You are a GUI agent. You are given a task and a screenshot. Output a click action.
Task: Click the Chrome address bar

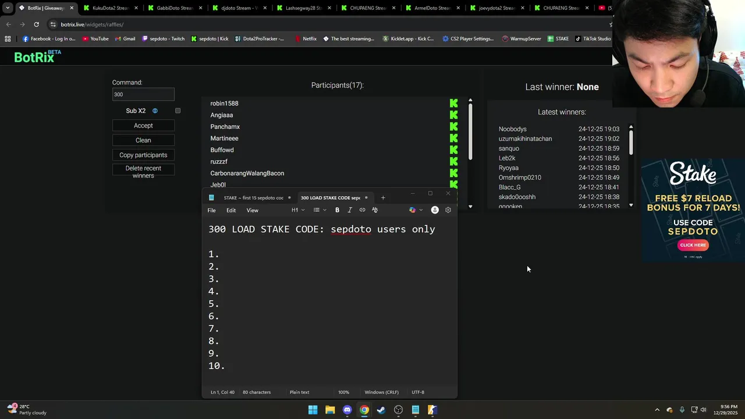(326, 24)
